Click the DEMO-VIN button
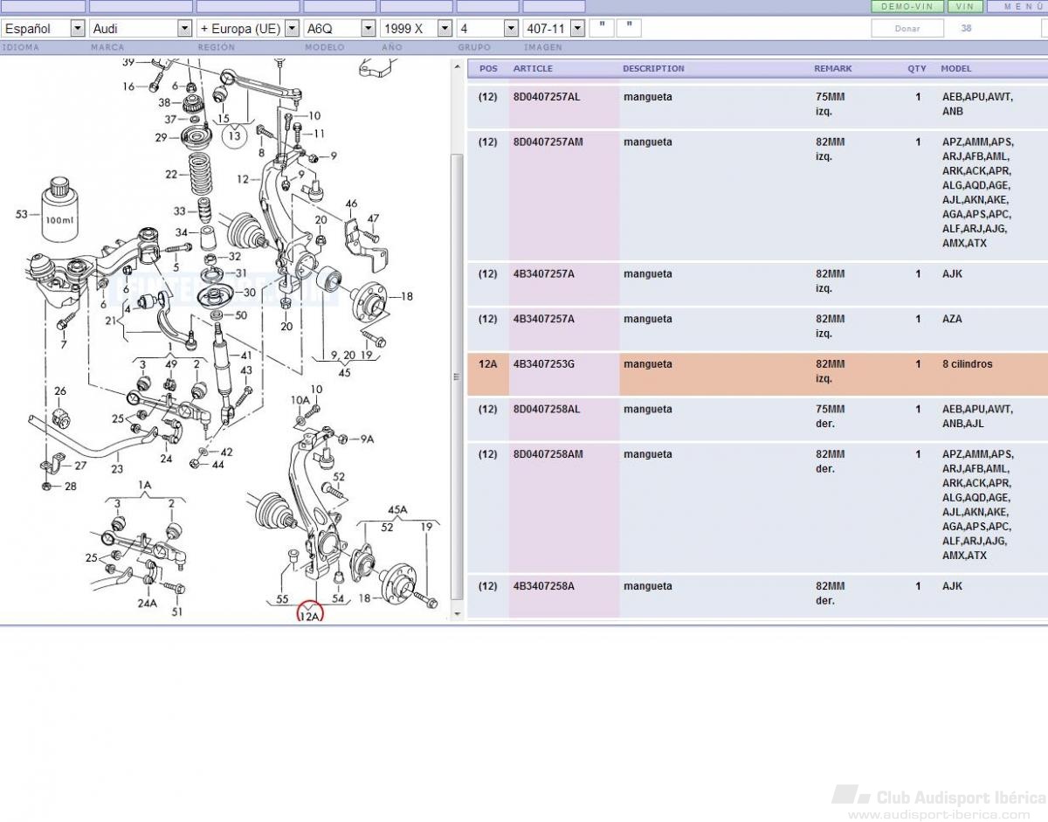This screenshot has width=1048, height=822. (x=907, y=6)
